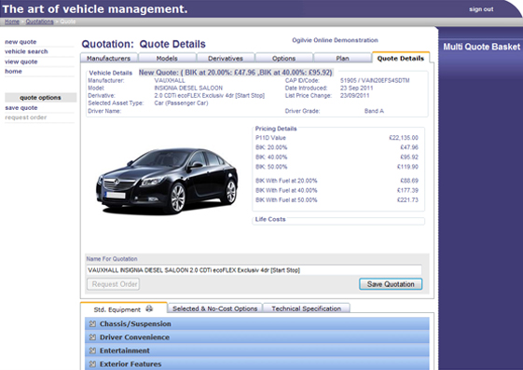Click the Name For Quotation text field
Screen dimensions: 523x370
click(x=255, y=270)
